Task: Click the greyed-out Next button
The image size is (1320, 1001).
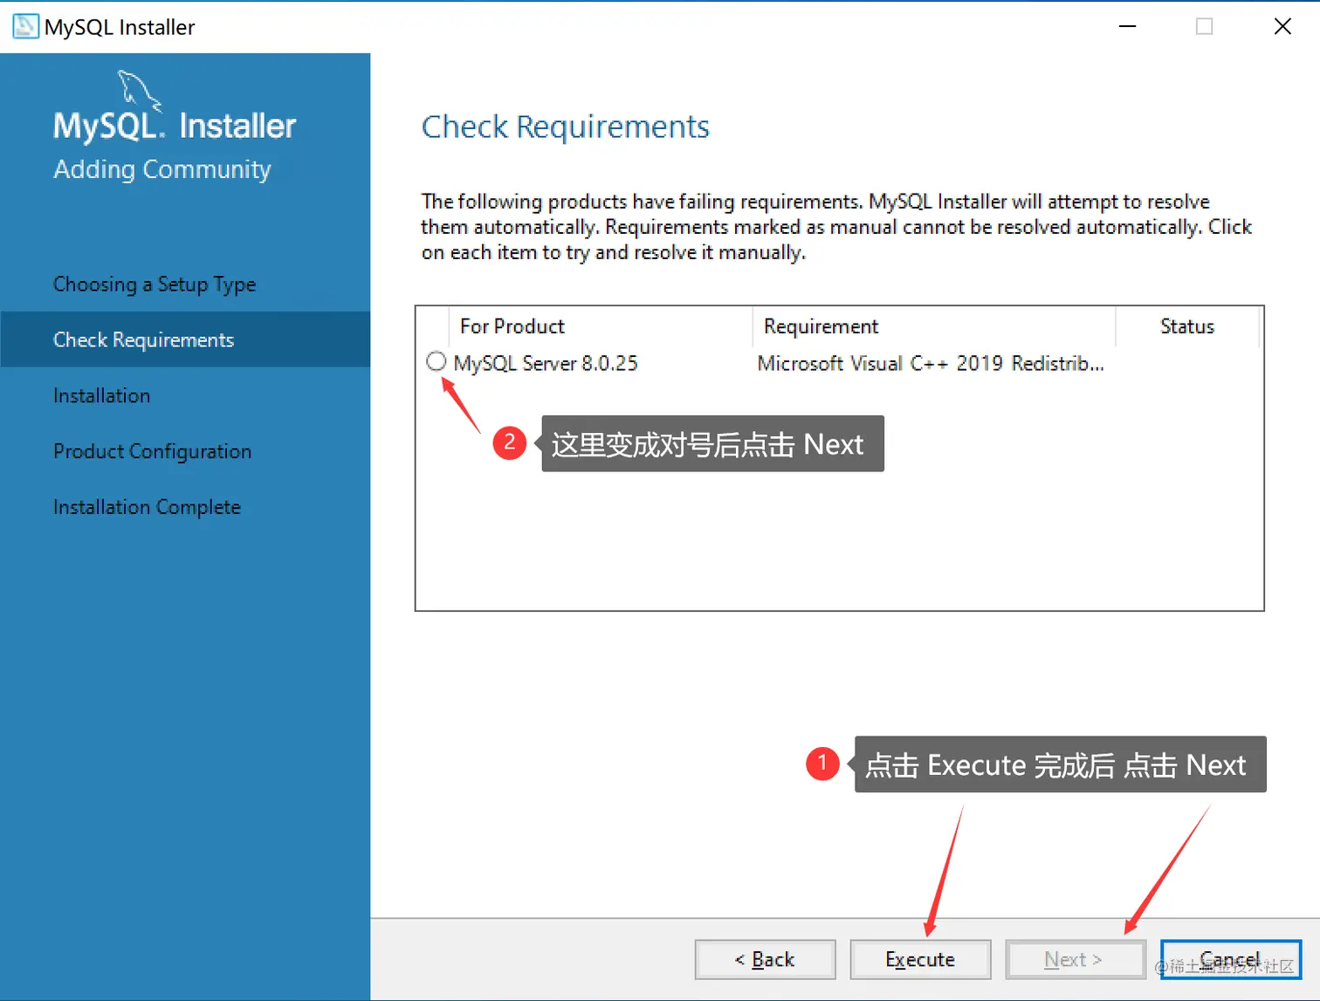Action: coord(1075,959)
